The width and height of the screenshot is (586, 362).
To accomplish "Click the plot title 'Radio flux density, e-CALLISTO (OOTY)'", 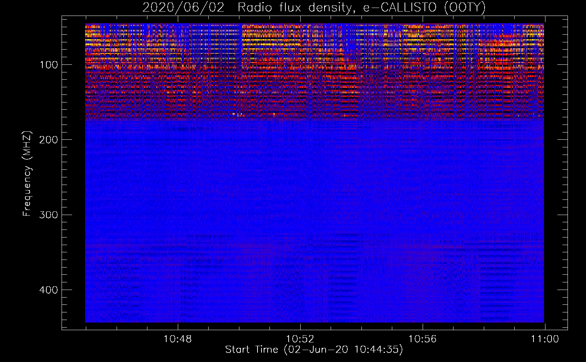I will 361,7.
